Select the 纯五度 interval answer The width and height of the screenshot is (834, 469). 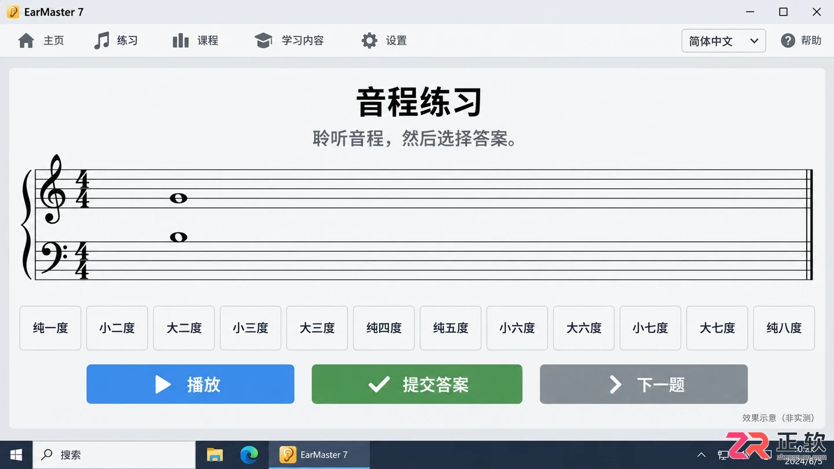click(x=451, y=328)
